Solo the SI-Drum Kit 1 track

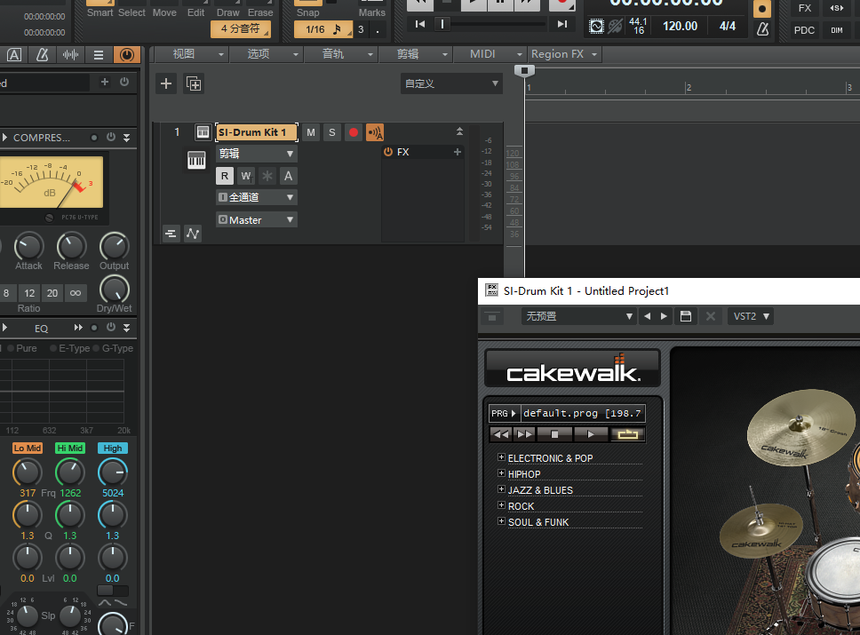[x=331, y=132]
